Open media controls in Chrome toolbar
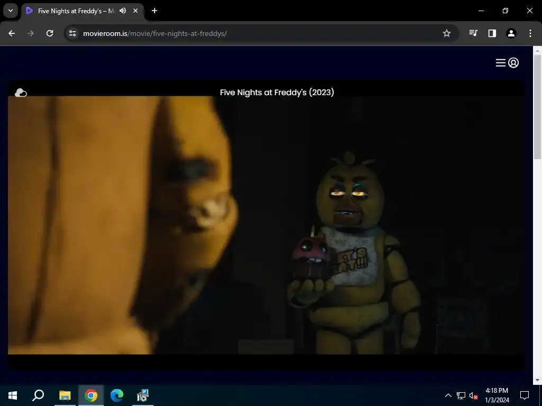Screen dimensions: 542x406 pos(473,33)
